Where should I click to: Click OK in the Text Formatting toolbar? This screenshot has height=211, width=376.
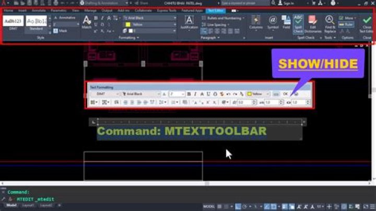[285, 94]
